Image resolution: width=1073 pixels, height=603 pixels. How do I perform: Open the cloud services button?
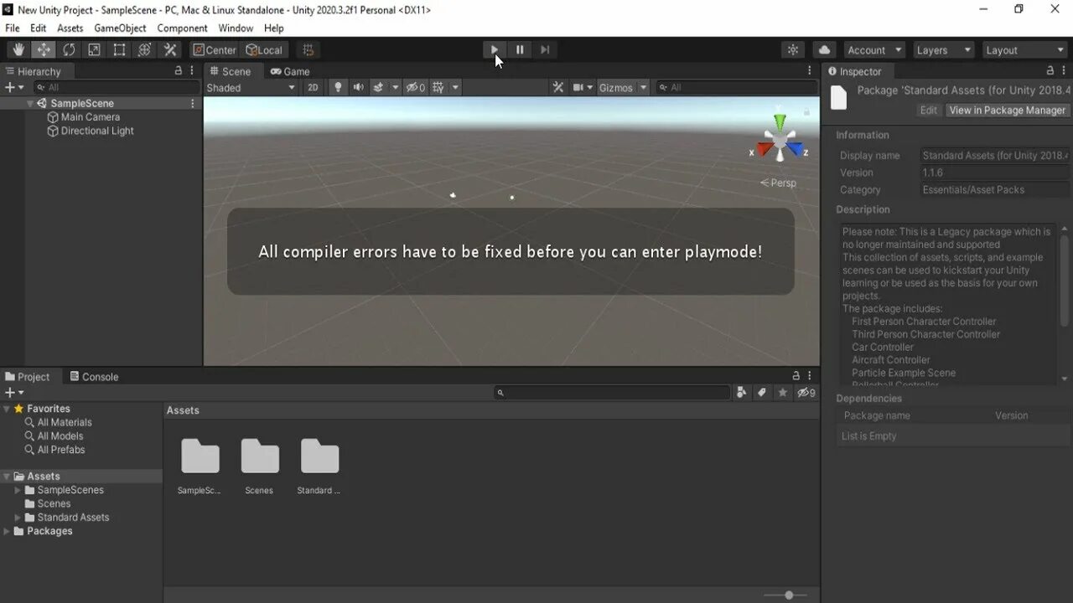(825, 50)
